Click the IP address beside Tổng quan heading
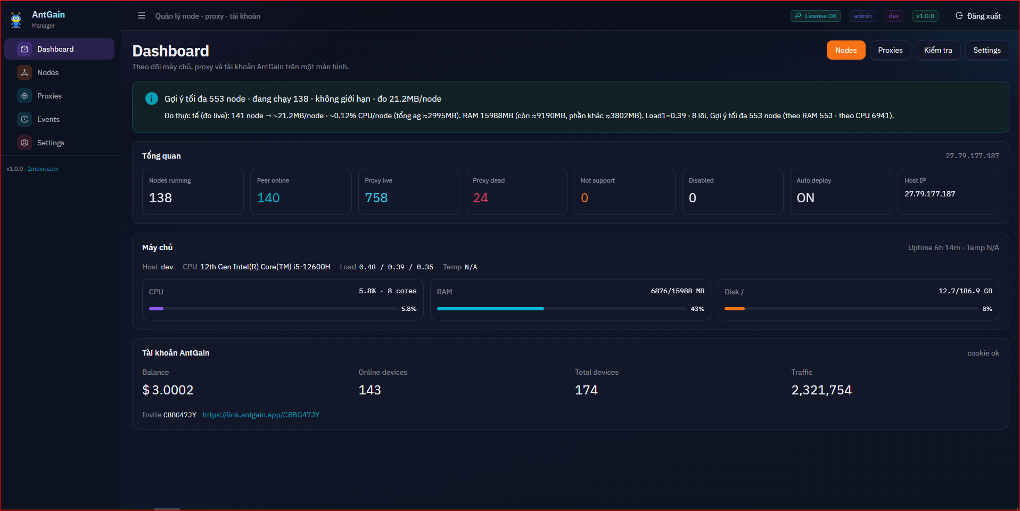The image size is (1020, 511). (972, 156)
